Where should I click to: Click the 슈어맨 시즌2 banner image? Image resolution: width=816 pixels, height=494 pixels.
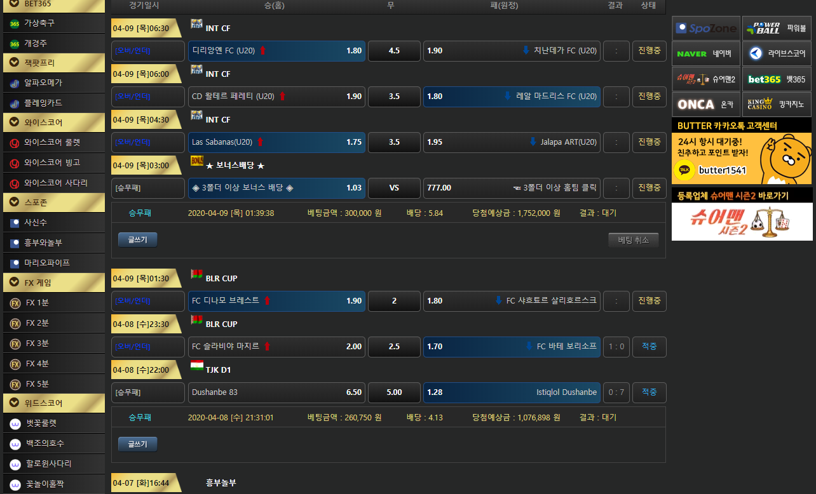pos(742,221)
